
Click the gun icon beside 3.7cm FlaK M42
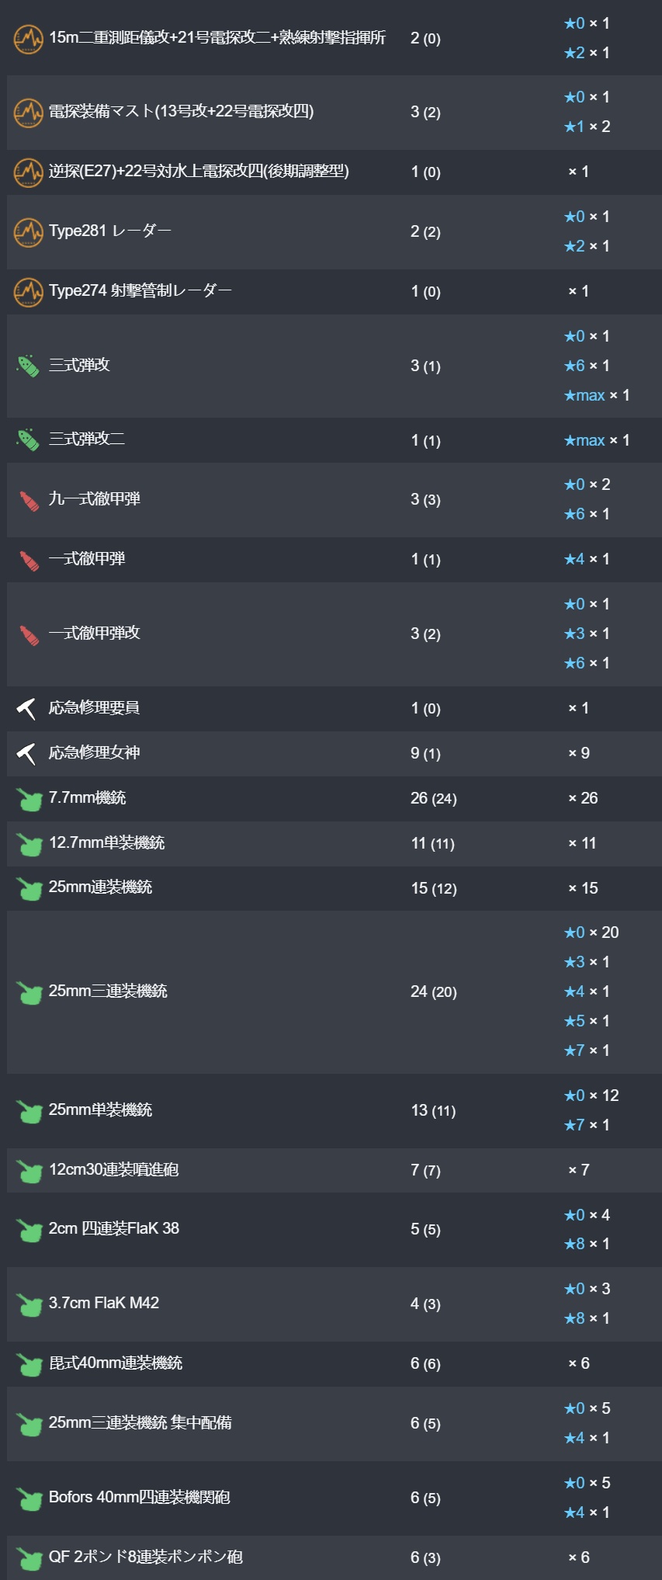[29, 1304]
